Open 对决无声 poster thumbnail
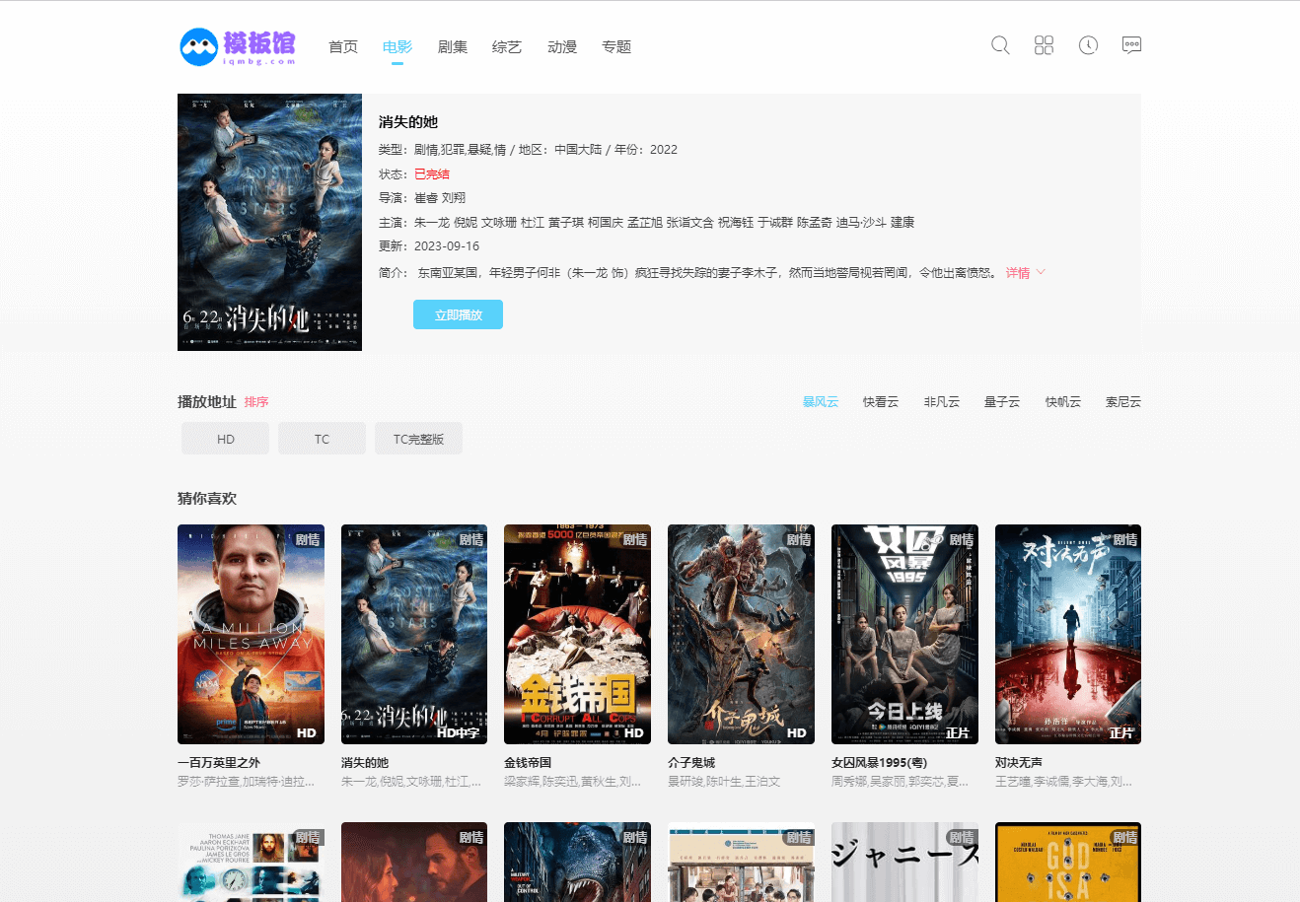 point(1068,634)
